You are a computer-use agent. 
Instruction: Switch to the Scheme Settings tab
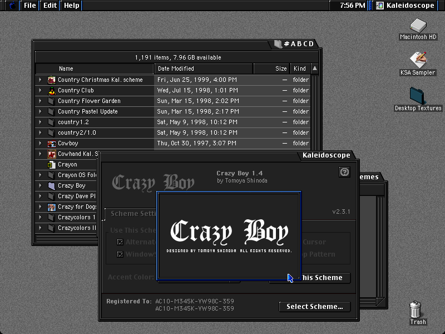(131, 214)
